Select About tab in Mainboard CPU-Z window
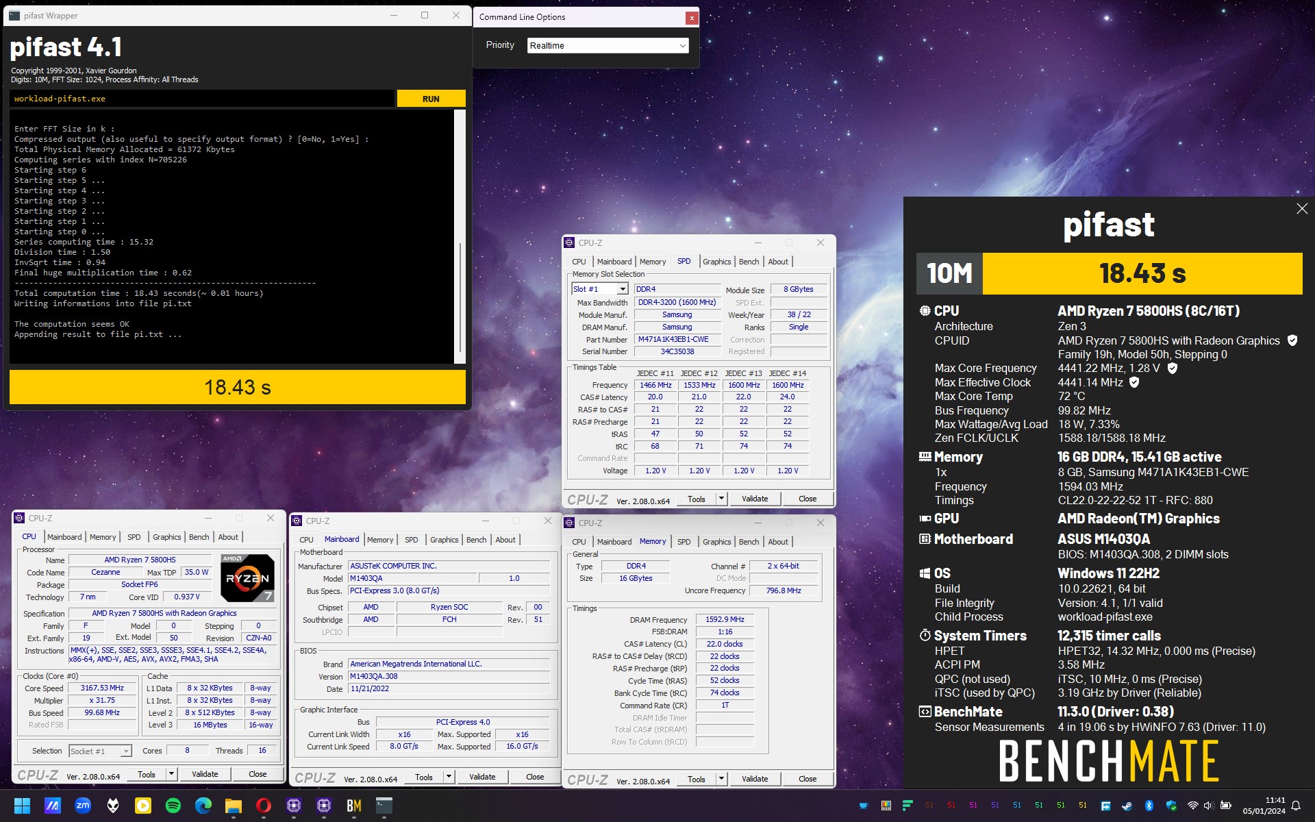 pos(505,540)
